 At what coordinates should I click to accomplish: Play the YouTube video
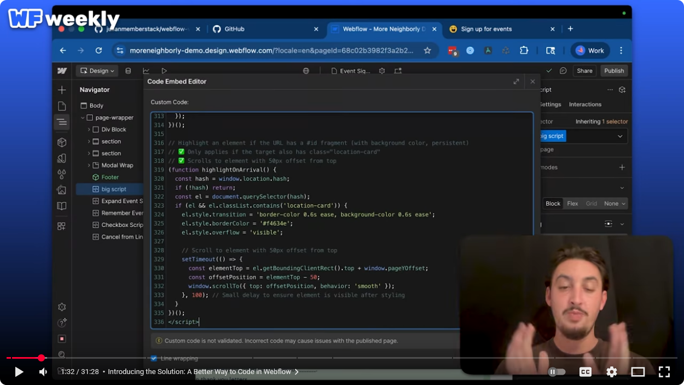pyautogui.click(x=19, y=372)
